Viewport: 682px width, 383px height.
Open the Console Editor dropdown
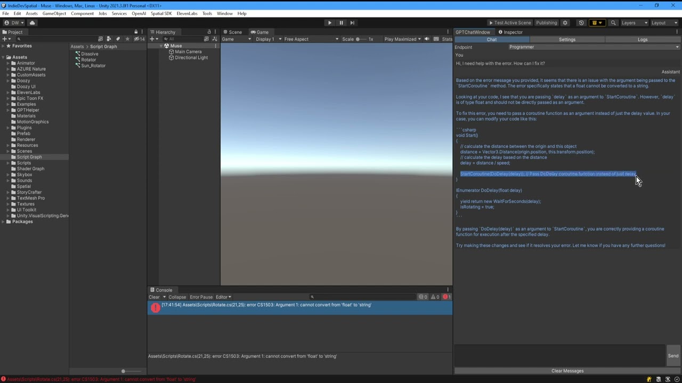(223, 297)
